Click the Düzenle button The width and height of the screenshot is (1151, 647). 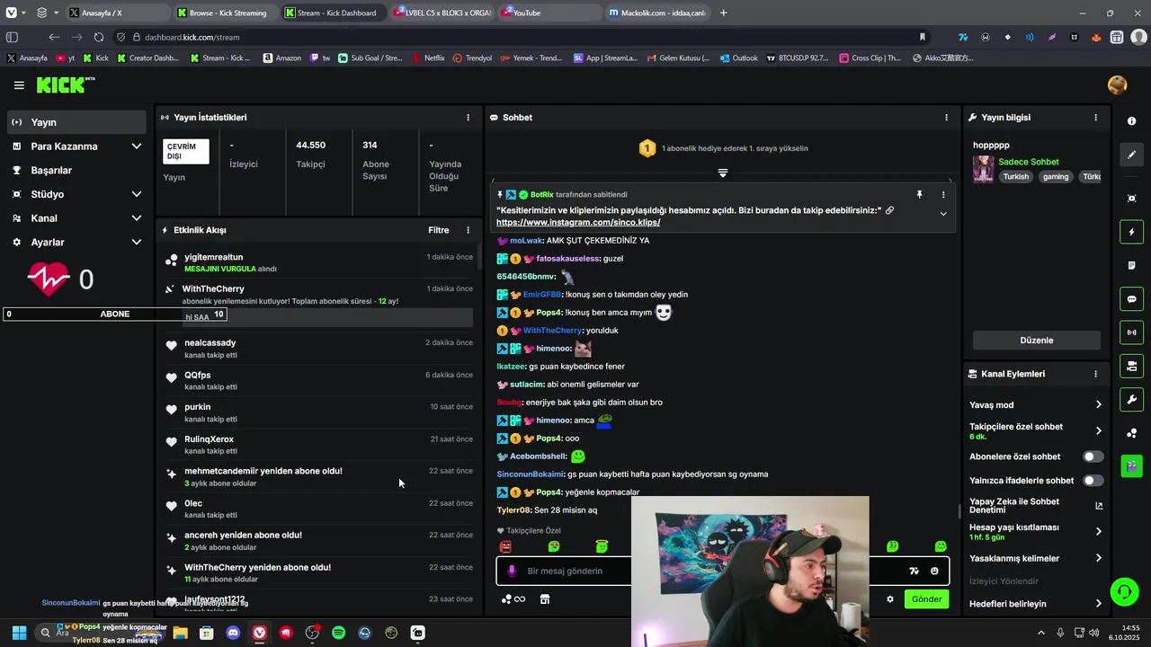1036,341
